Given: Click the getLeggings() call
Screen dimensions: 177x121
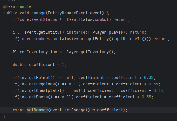Looking at the screenshot, I should pos(44,84).
